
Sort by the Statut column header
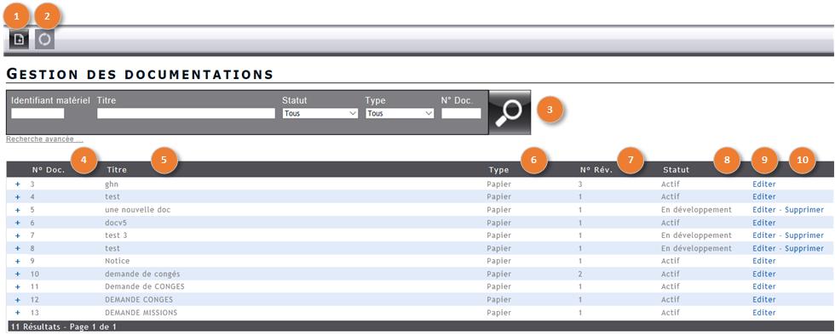click(x=677, y=170)
